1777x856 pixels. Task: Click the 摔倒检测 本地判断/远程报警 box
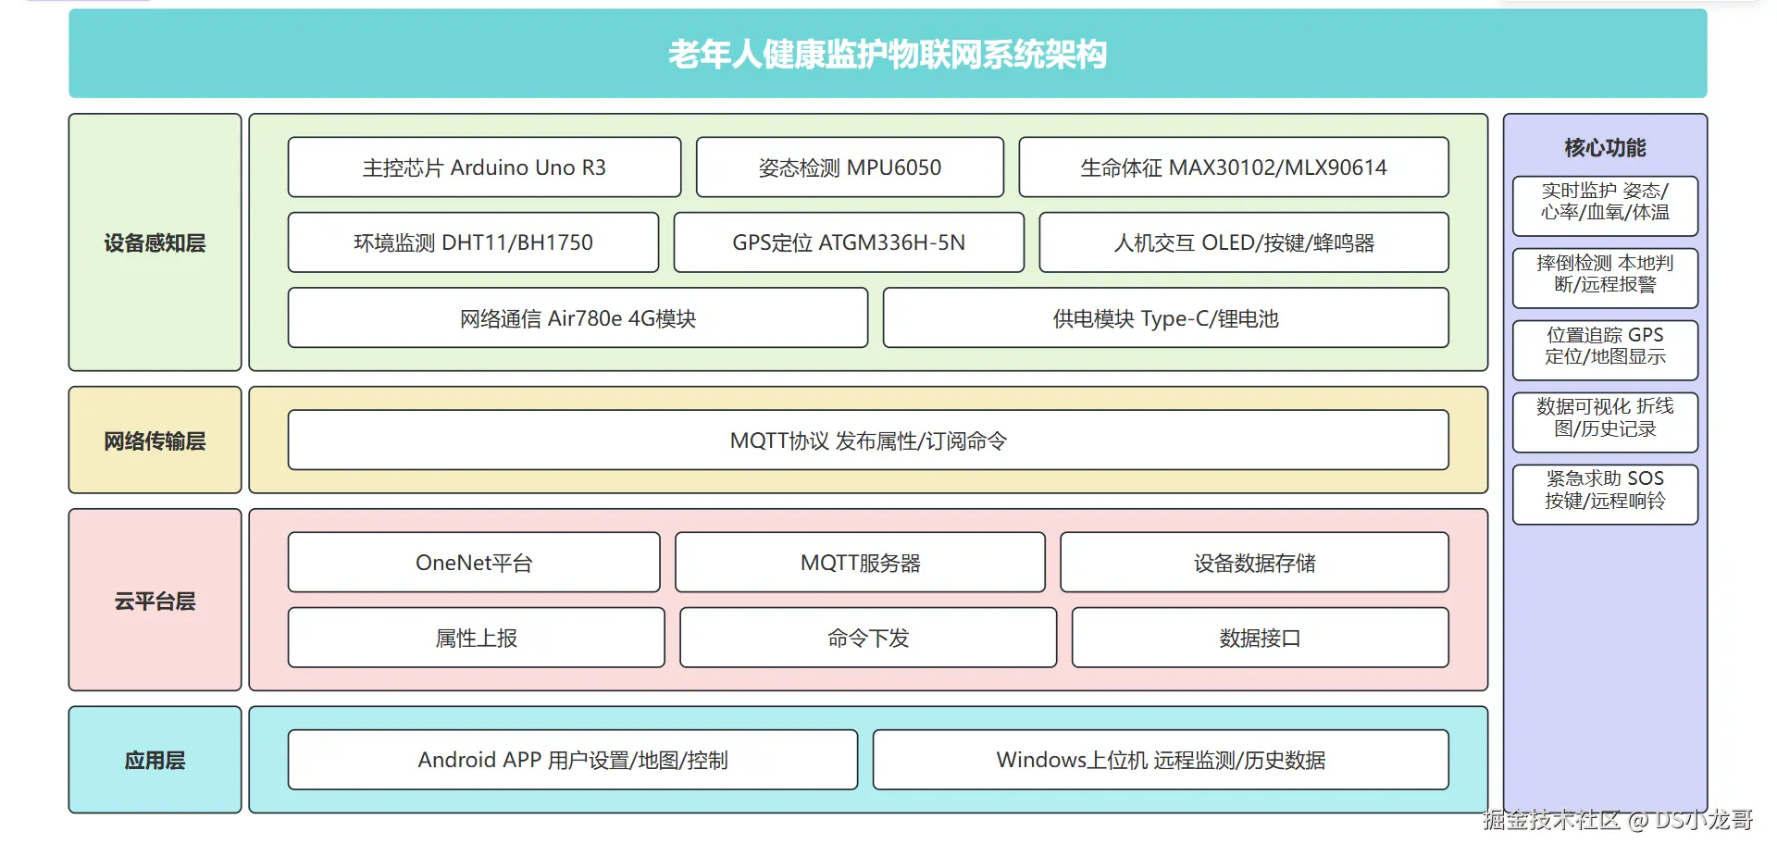pyautogui.click(x=1605, y=278)
